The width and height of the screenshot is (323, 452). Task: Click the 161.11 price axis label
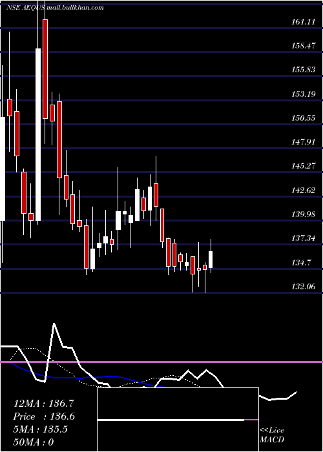point(304,21)
